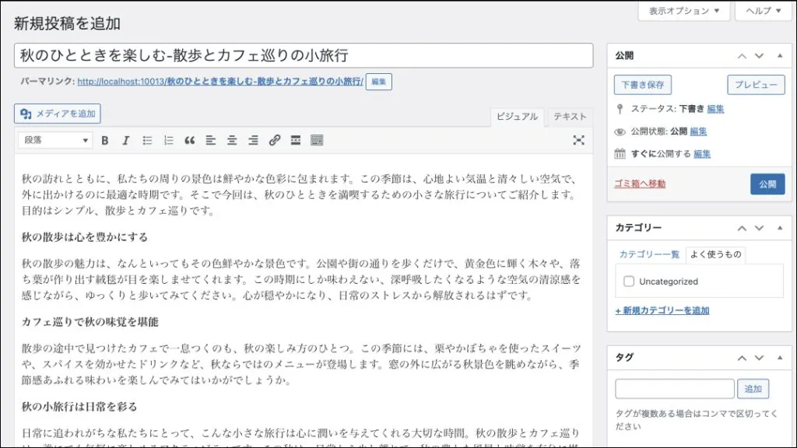797x448 pixels.
Task: Click the visibility eye icon
Action: tap(620, 131)
